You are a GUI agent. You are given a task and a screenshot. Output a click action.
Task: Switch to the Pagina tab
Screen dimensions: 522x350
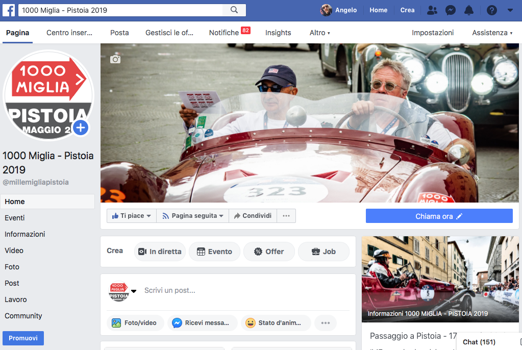click(18, 33)
